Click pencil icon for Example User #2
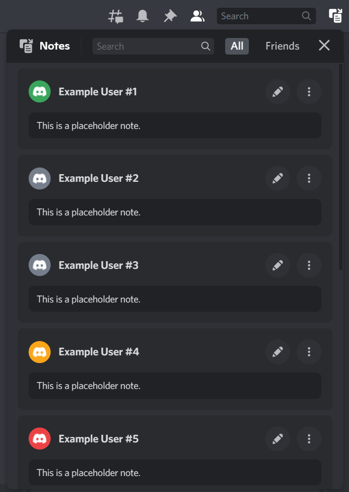This screenshot has width=349, height=492. tap(277, 178)
